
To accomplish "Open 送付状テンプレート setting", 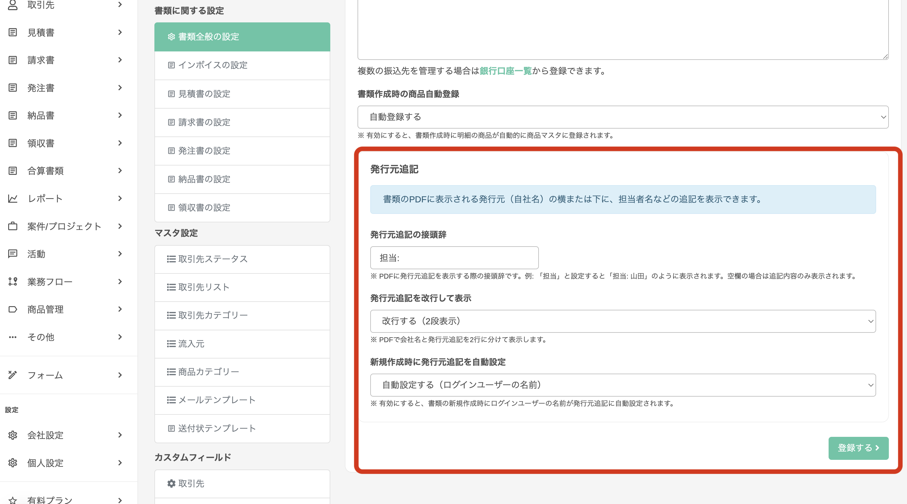I will [242, 428].
